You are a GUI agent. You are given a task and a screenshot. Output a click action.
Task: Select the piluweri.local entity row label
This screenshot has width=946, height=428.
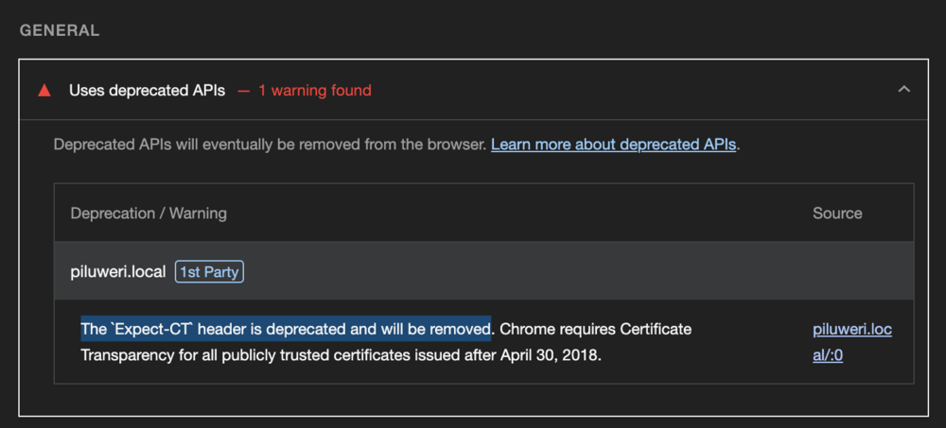pyautogui.click(x=118, y=272)
